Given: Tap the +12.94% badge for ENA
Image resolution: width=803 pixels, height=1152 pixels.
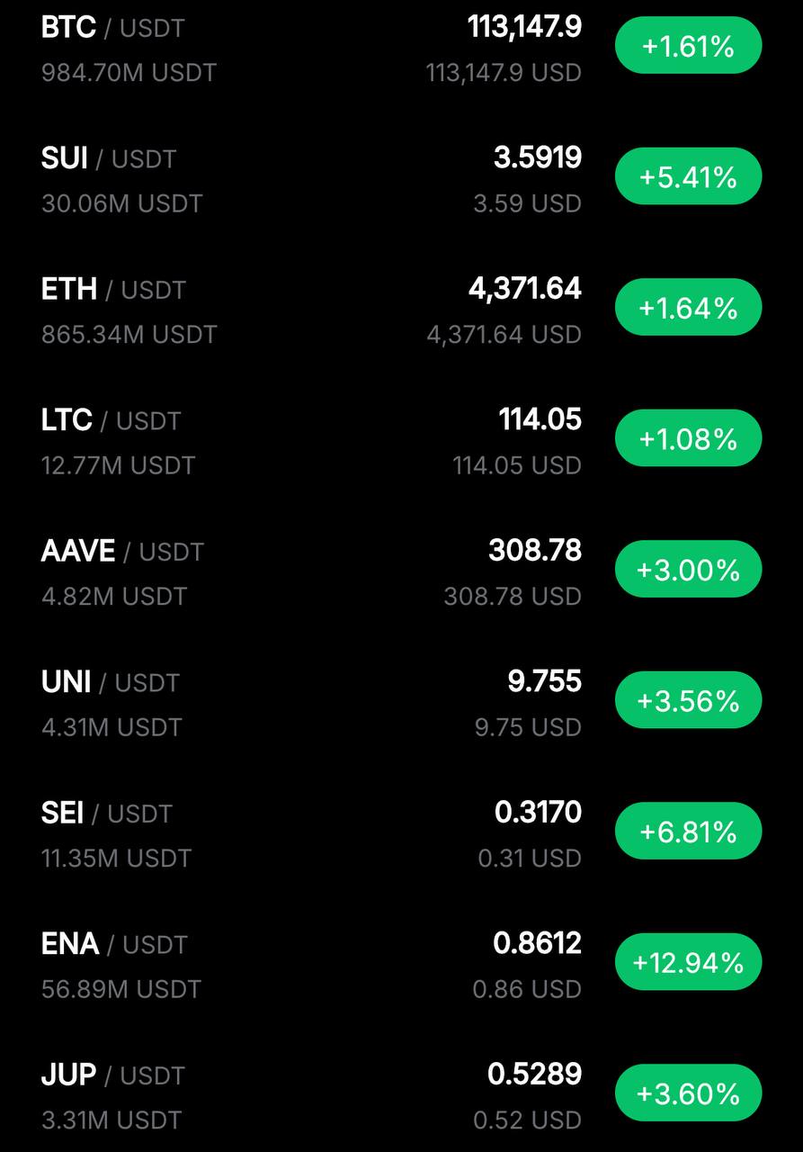Looking at the screenshot, I should click(x=688, y=963).
